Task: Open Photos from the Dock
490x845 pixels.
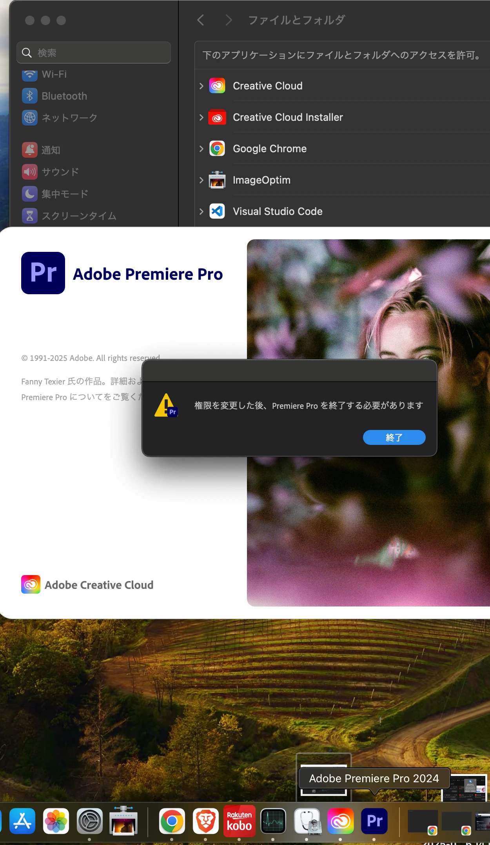Action: (x=56, y=821)
